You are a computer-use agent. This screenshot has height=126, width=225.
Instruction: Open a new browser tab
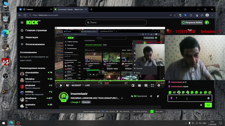(x=91, y=9)
